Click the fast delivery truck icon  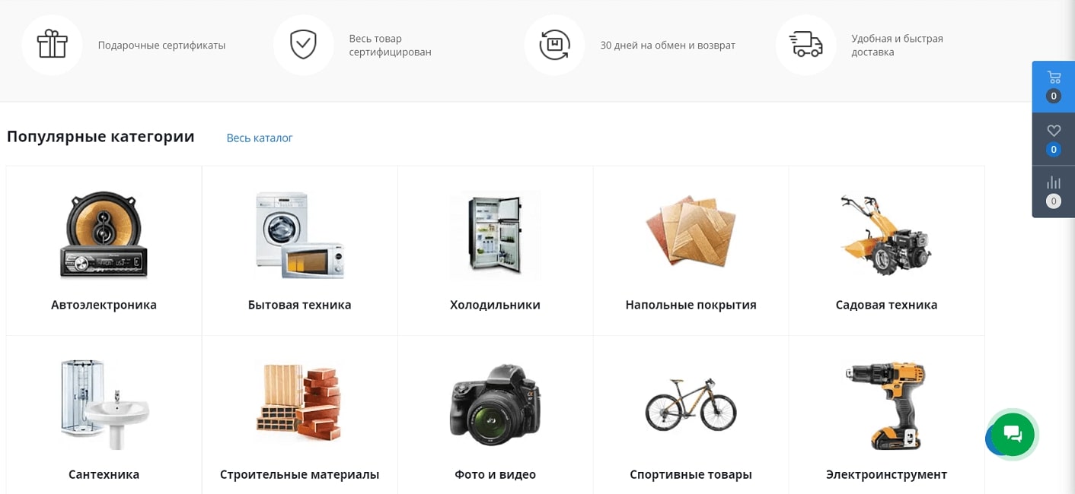(805, 45)
